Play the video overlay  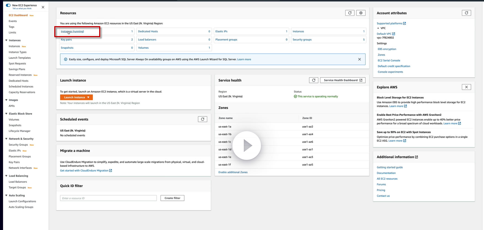247,146
